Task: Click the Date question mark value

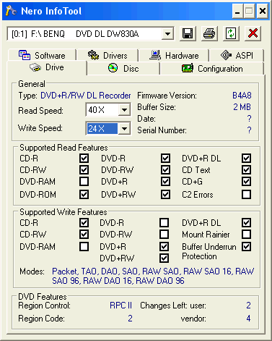Action: [x=249, y=119]
